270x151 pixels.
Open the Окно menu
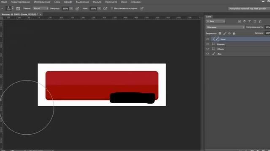124,2
